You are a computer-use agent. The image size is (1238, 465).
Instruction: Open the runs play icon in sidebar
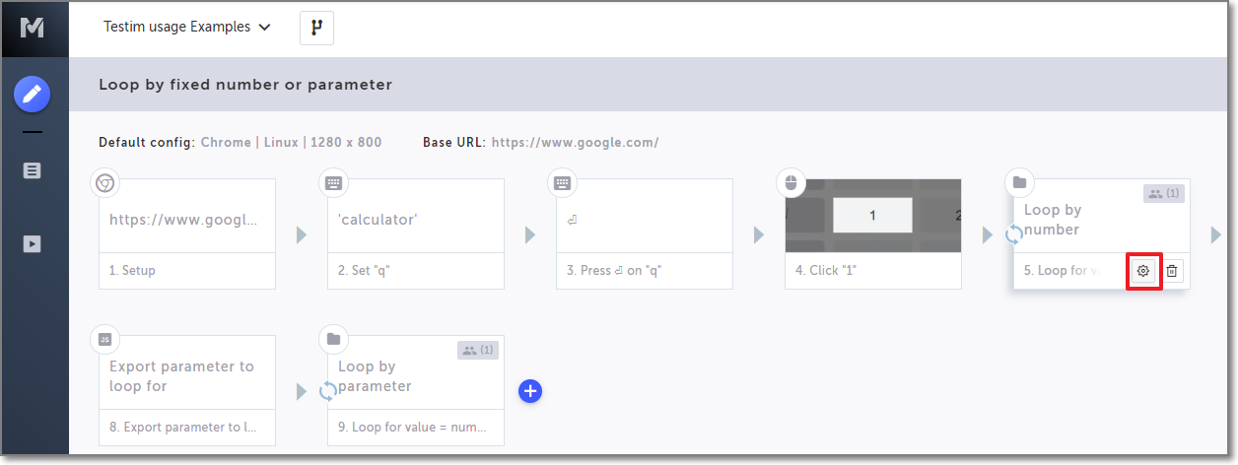click(x=33, y=243)
